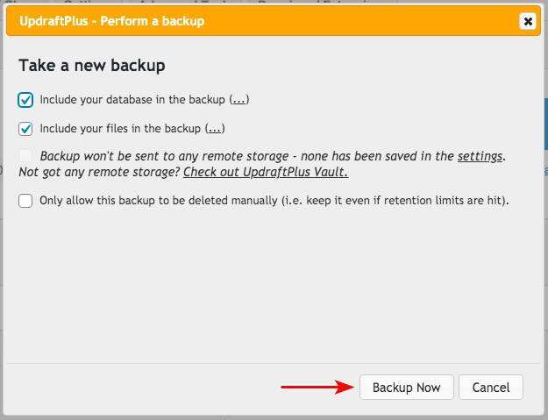
Task: Click the 'UpdraftPlus - Perform a backup' title text
Action: pos(111,21)
